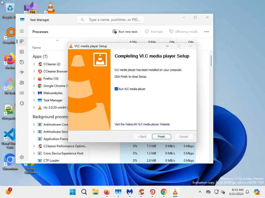Open VLC cone desktop shortcut
This screenshot has width=265, height=198.
(x=50, y=8)
